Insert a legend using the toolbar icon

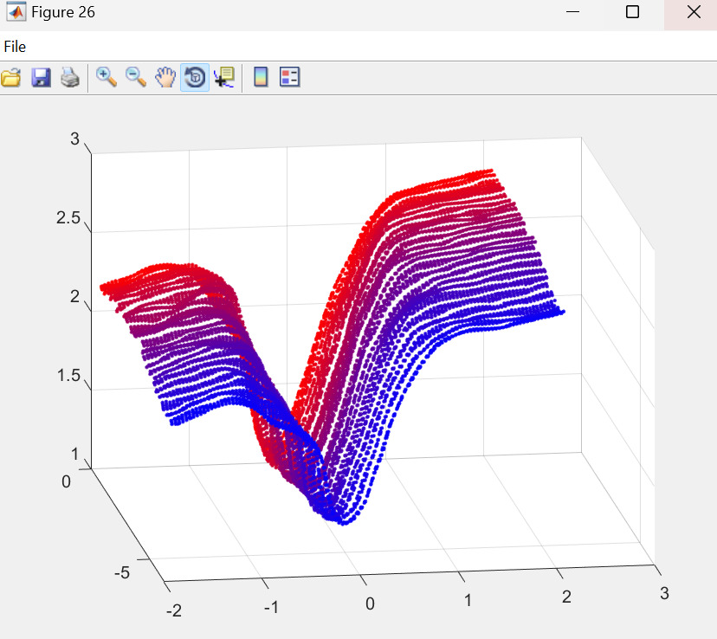[290, 78]
